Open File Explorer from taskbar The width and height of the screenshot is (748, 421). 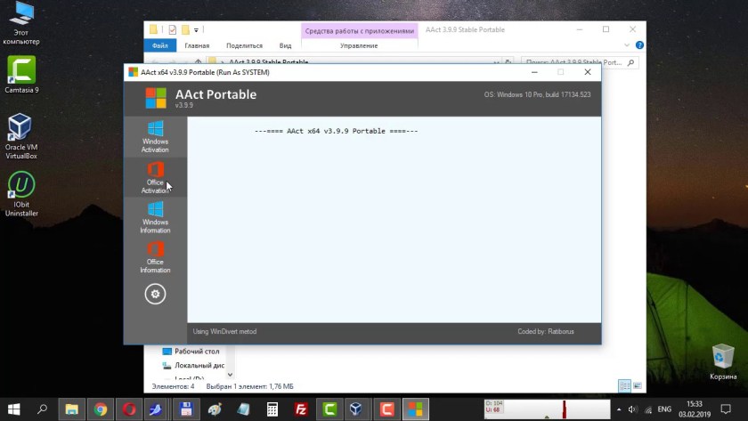click(71, 409)
